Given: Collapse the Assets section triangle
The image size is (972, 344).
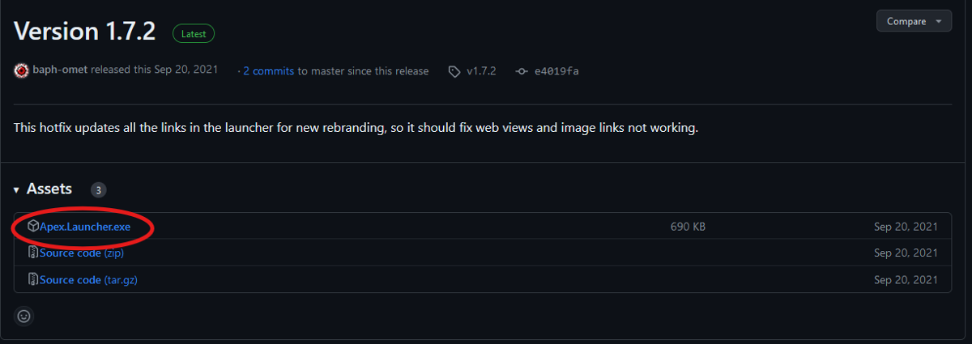Looking at the screenshot, I should [x=17, y=189].
